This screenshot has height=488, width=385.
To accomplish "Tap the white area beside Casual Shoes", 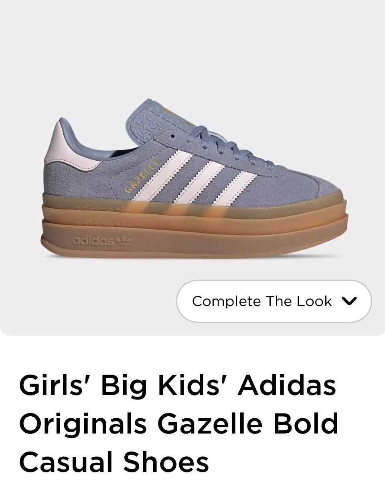I will (x=297, y=461).
